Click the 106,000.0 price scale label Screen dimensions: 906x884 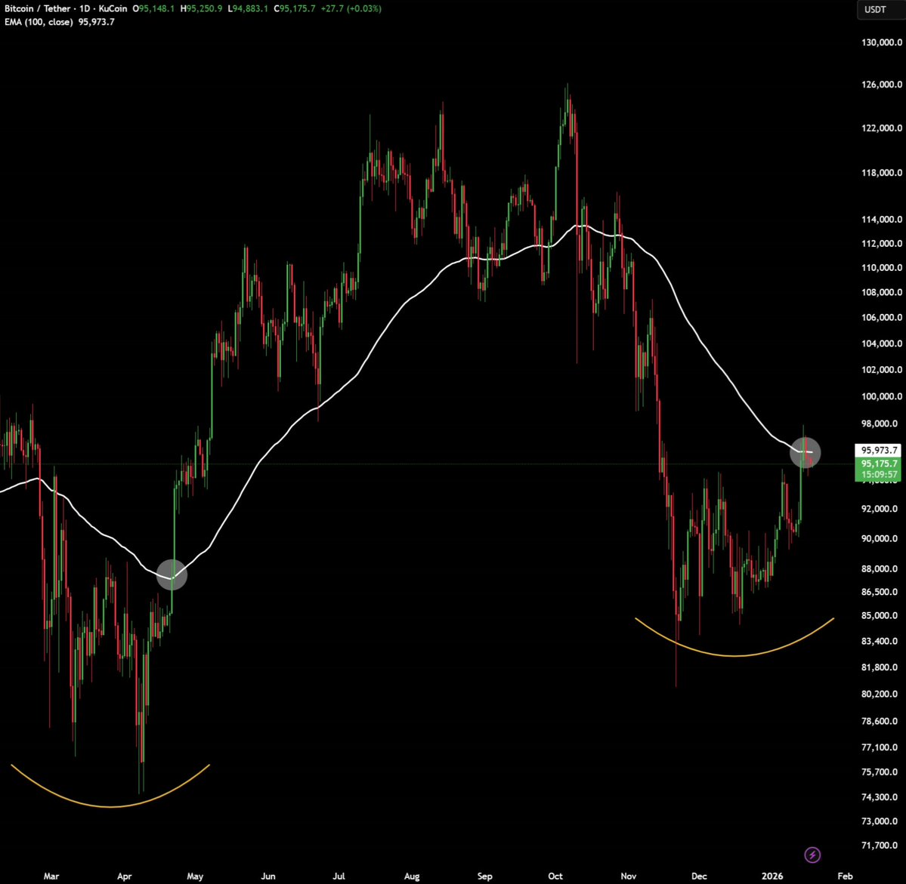882,317
